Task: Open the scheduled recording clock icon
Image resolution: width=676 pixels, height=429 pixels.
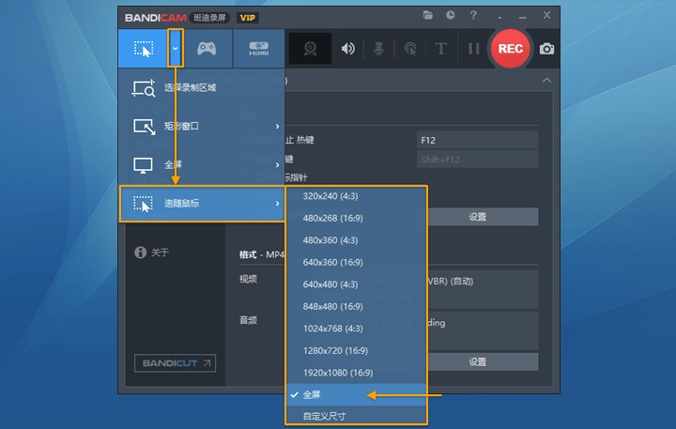Action: [x=450, y=15]
